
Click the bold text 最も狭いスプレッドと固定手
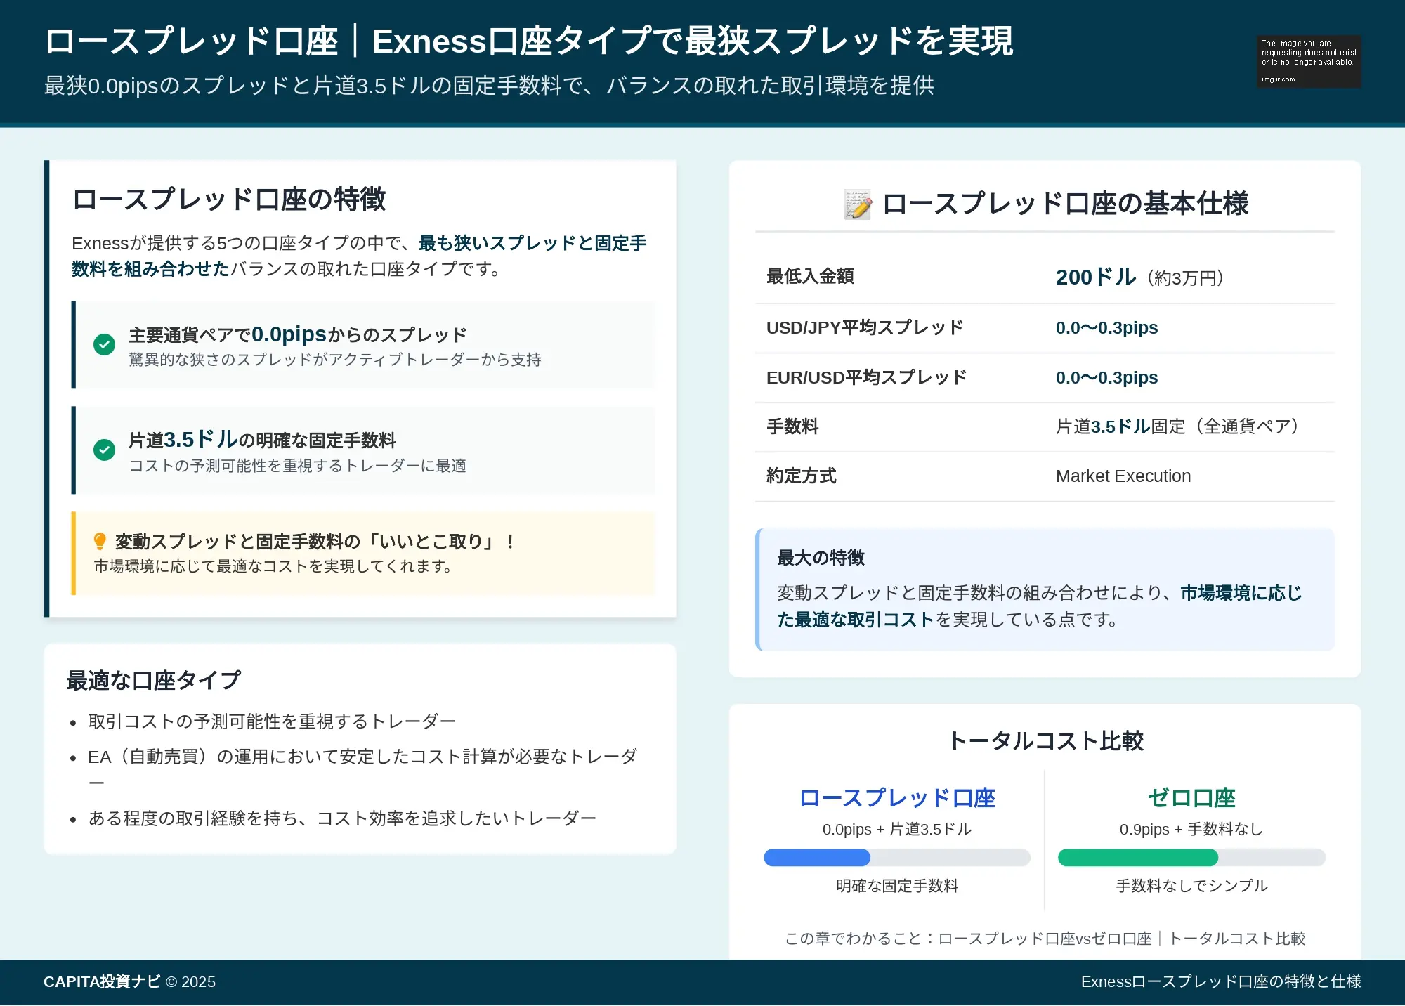coord(532,243)
